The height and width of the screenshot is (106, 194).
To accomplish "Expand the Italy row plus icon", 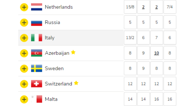I will (24, 38).
